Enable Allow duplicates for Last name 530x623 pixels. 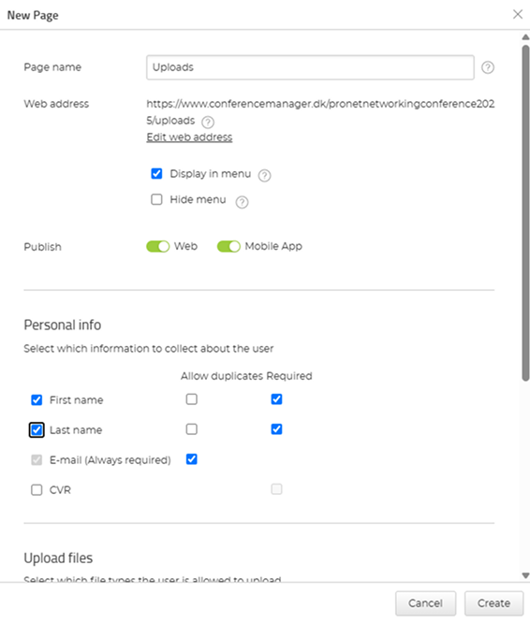coord(192,429)
